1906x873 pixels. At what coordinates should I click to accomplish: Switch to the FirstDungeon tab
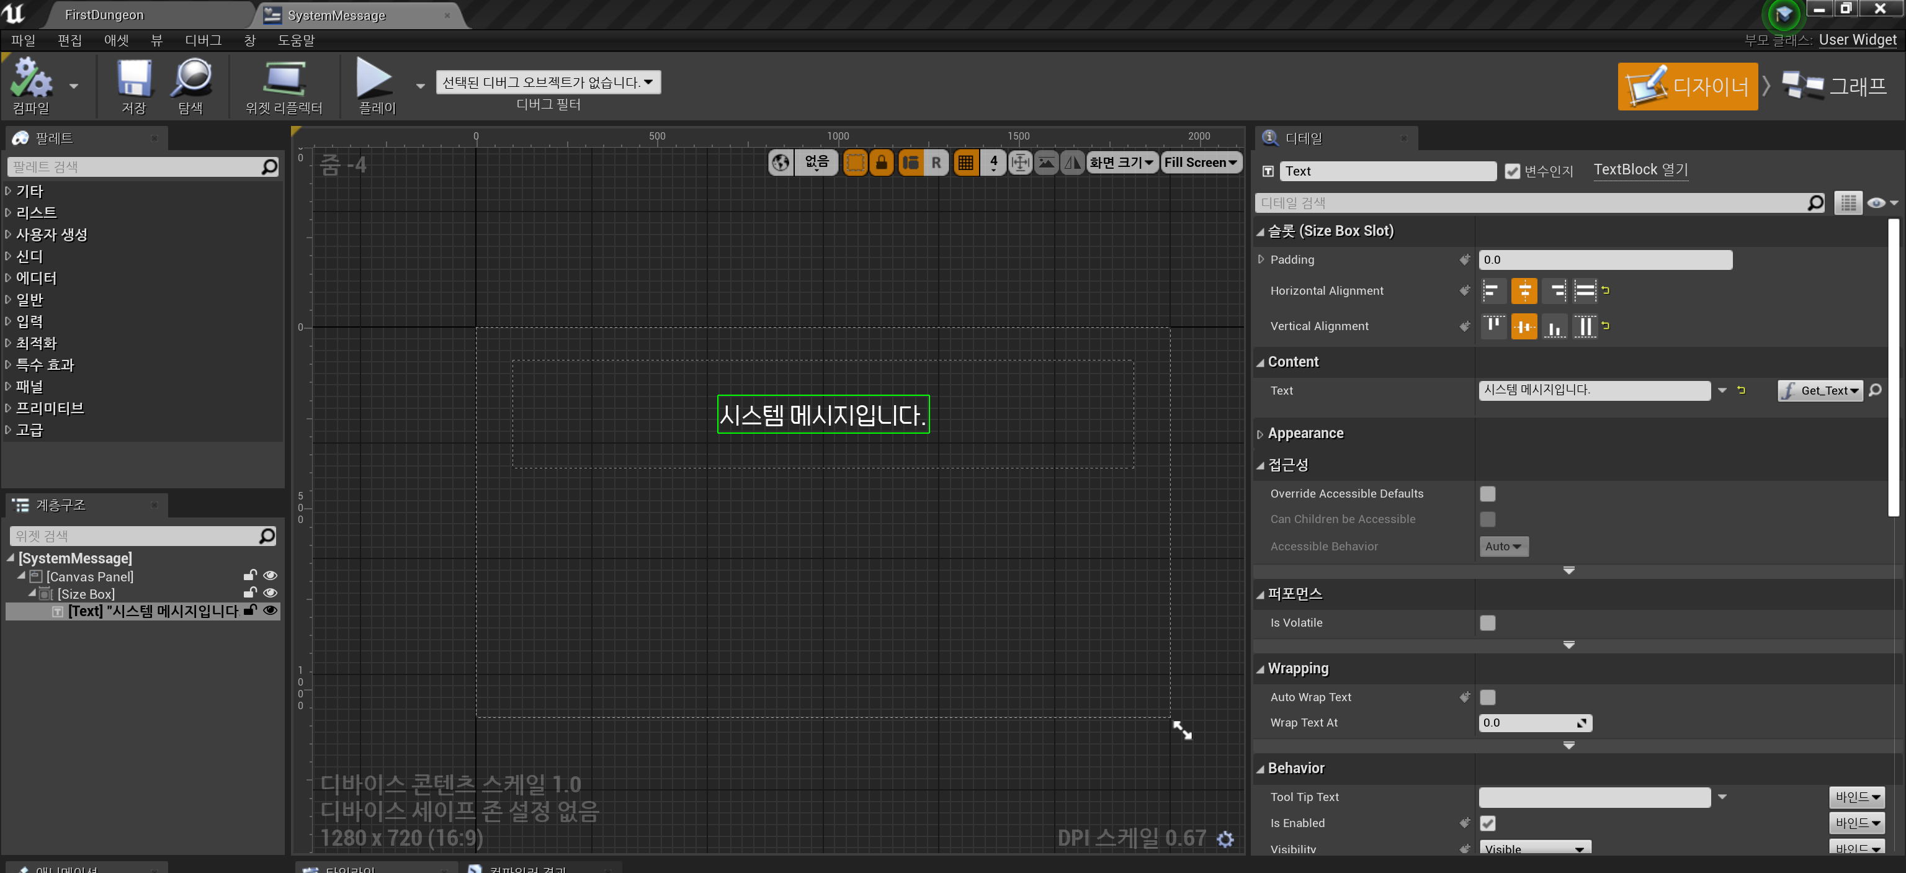point(104,14)
